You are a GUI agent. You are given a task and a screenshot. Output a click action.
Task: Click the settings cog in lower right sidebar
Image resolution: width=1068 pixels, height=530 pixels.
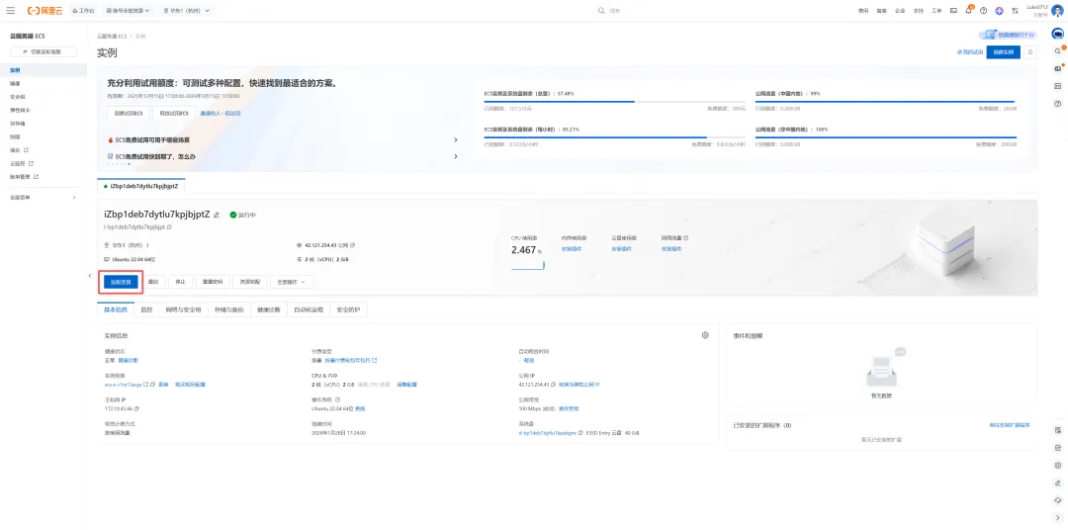click(x=1058, y=466)
